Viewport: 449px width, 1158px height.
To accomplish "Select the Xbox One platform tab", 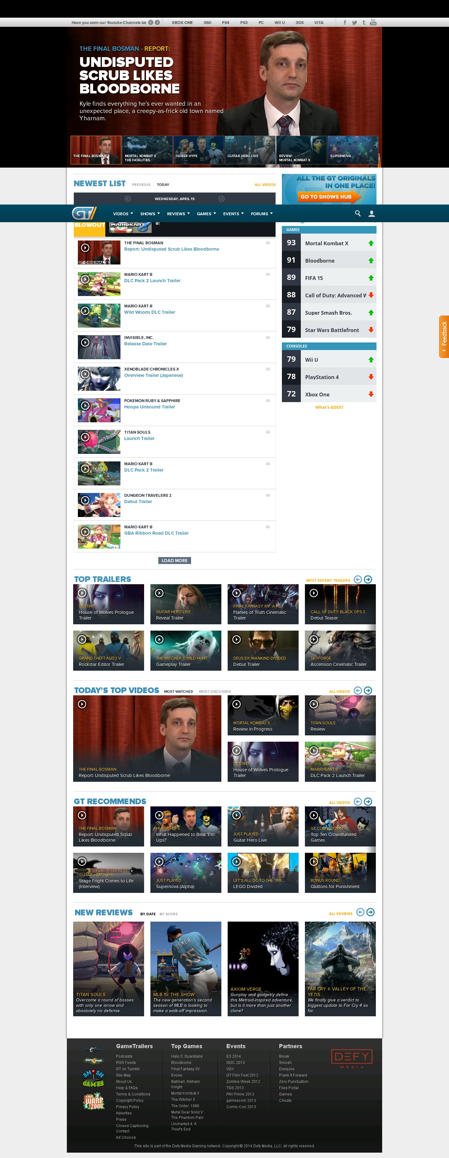I will click(182, 22).
